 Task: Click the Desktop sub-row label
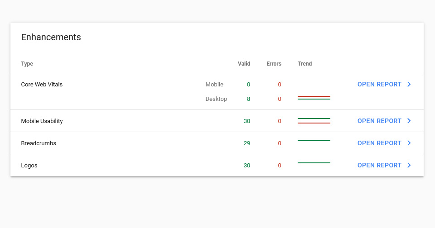point(216,99)
